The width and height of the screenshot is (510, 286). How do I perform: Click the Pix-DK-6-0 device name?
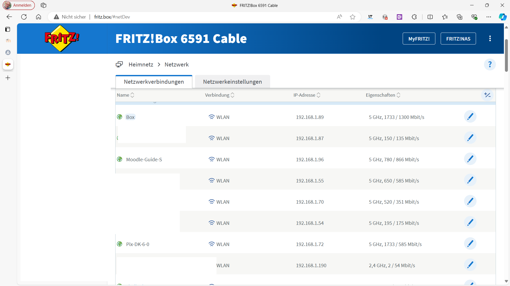tap(138, 244)
